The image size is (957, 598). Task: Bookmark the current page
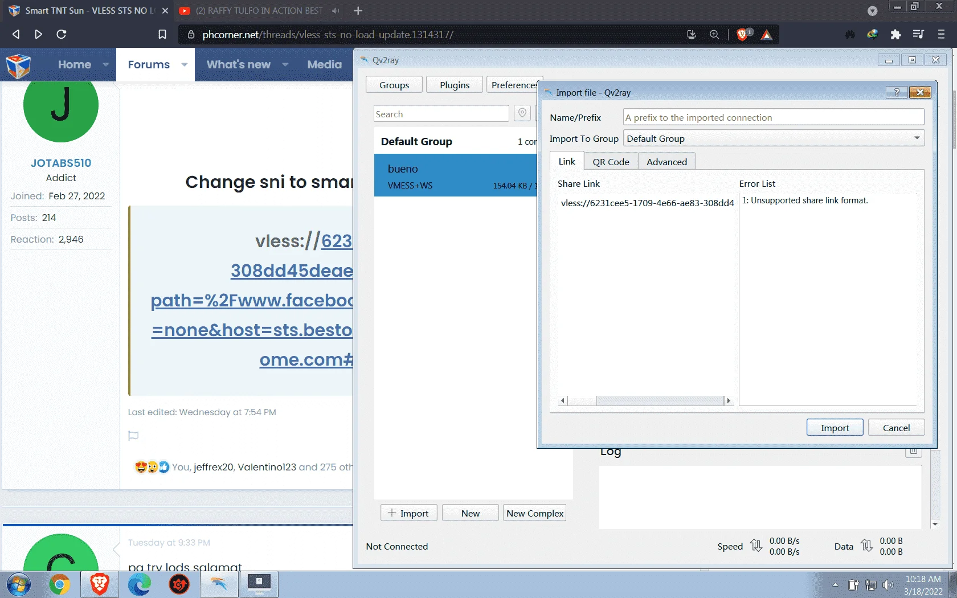[162, 34]
